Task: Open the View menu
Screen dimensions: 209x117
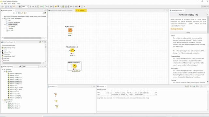Action: 9,4
